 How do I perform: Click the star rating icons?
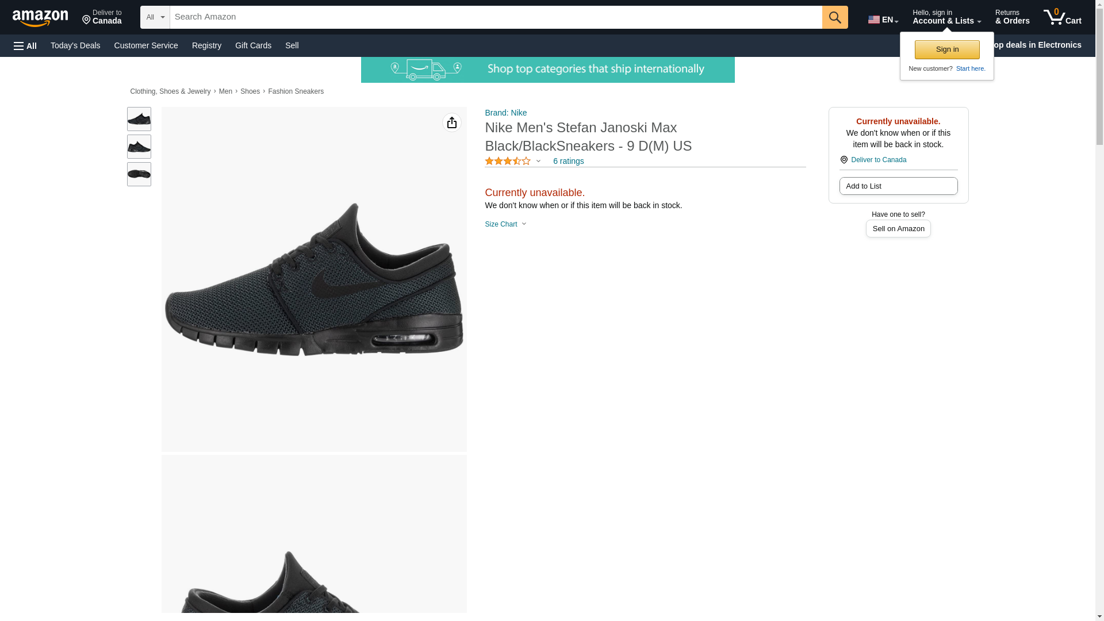point(508,162)
